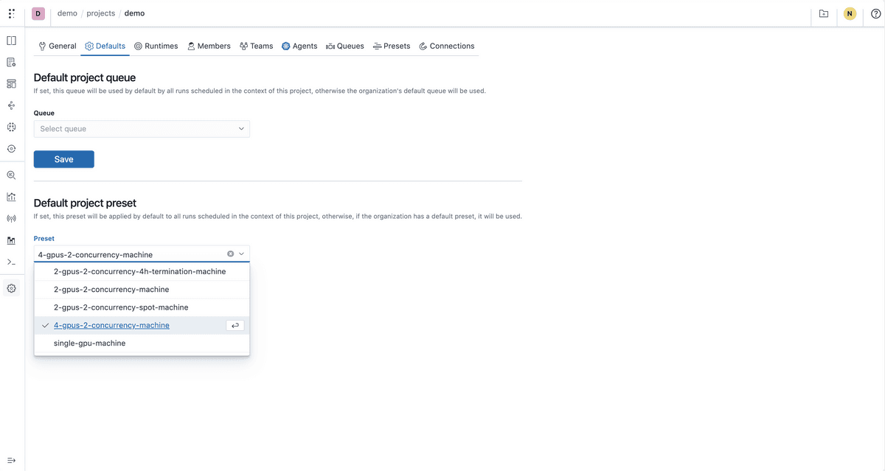Choose 2-gpus-2-concurrency-spot-machine preset
This screenshot has width=885, height=471.
pyautogui.click(x=142, y=307)
